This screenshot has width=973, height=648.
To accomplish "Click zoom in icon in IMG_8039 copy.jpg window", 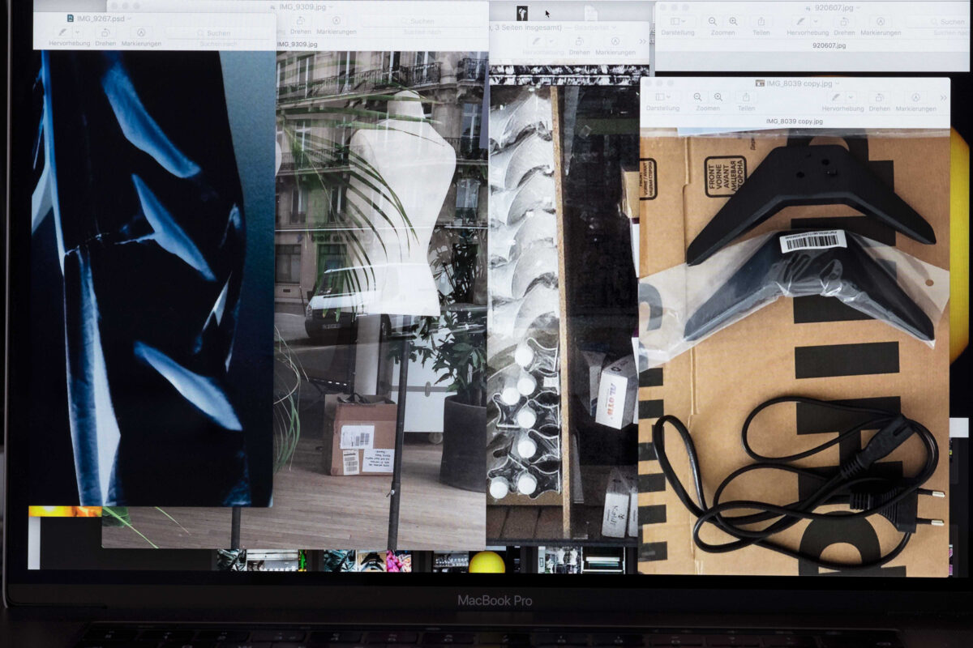I will [718, 97].
